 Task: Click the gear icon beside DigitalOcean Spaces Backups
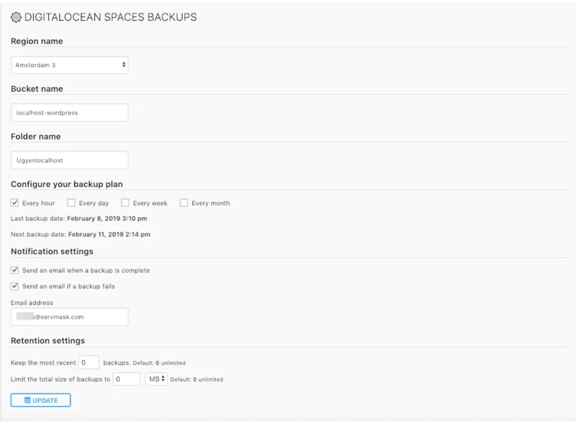pyautogui.click(x=16, y=17)
